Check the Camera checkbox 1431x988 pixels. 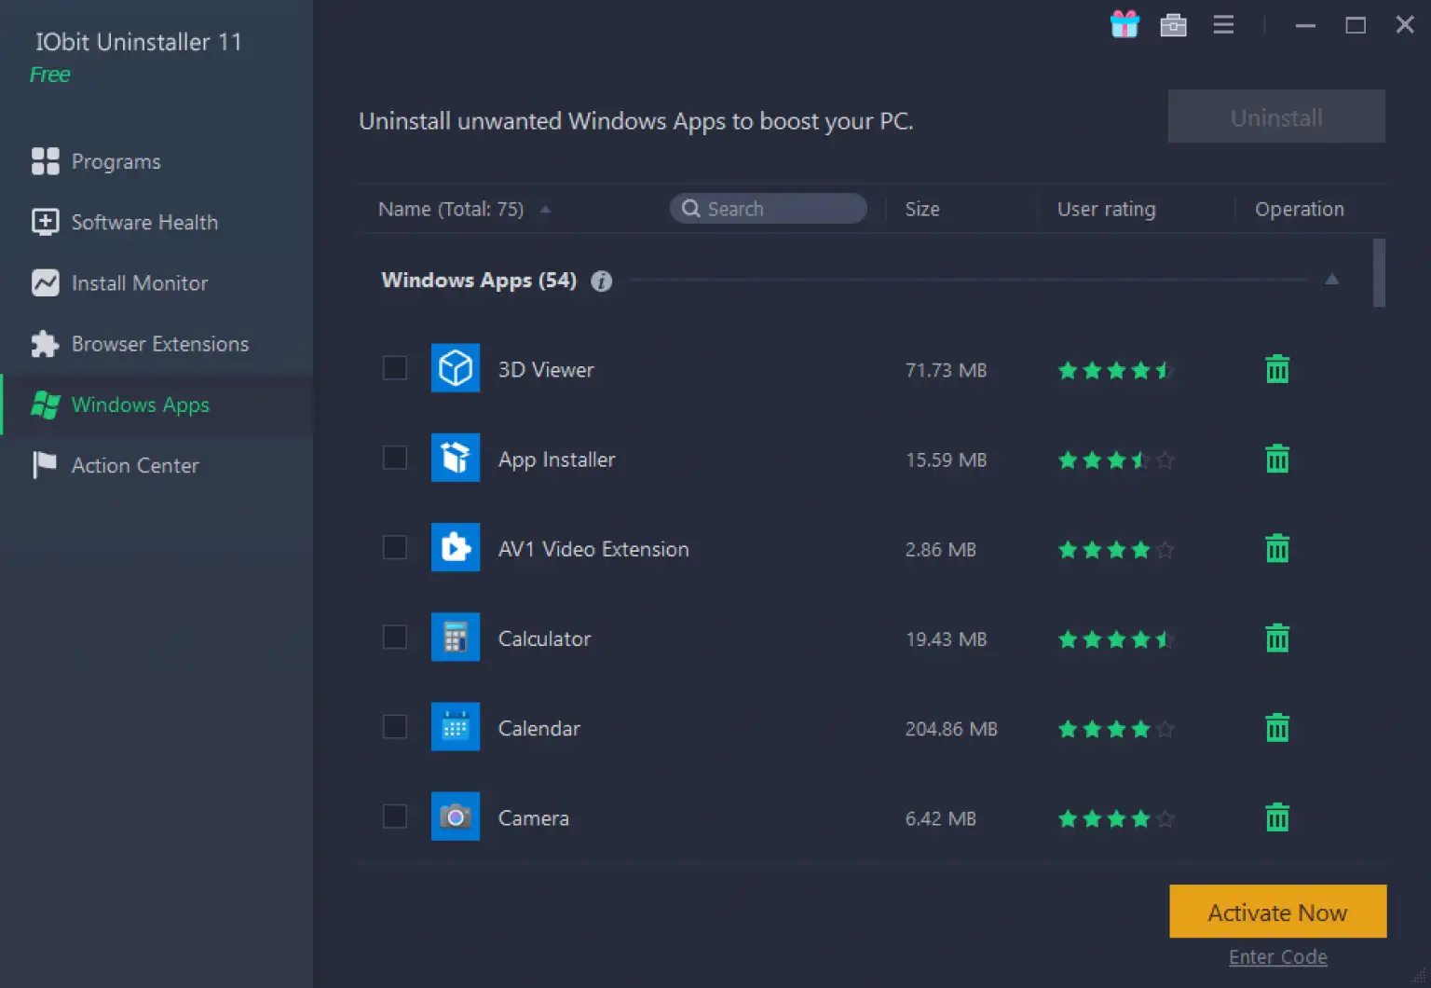point(395,816)
